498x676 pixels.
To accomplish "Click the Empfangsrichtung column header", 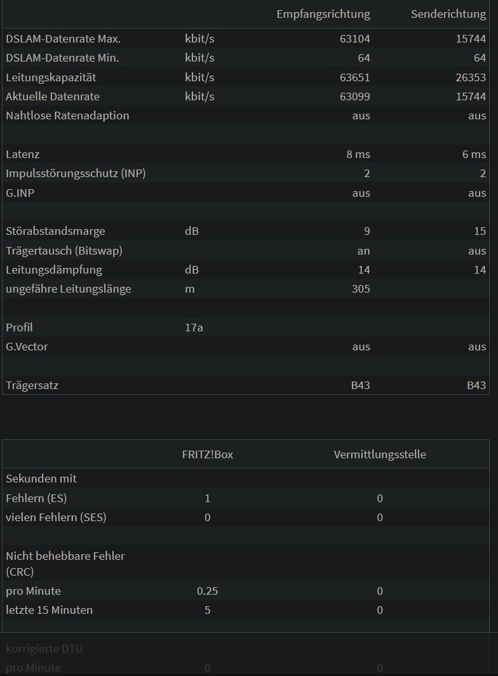I will 323,14.
